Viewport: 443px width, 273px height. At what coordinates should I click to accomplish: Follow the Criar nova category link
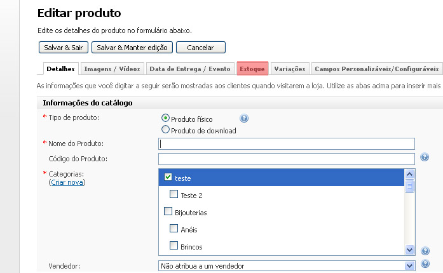[67, 183]
